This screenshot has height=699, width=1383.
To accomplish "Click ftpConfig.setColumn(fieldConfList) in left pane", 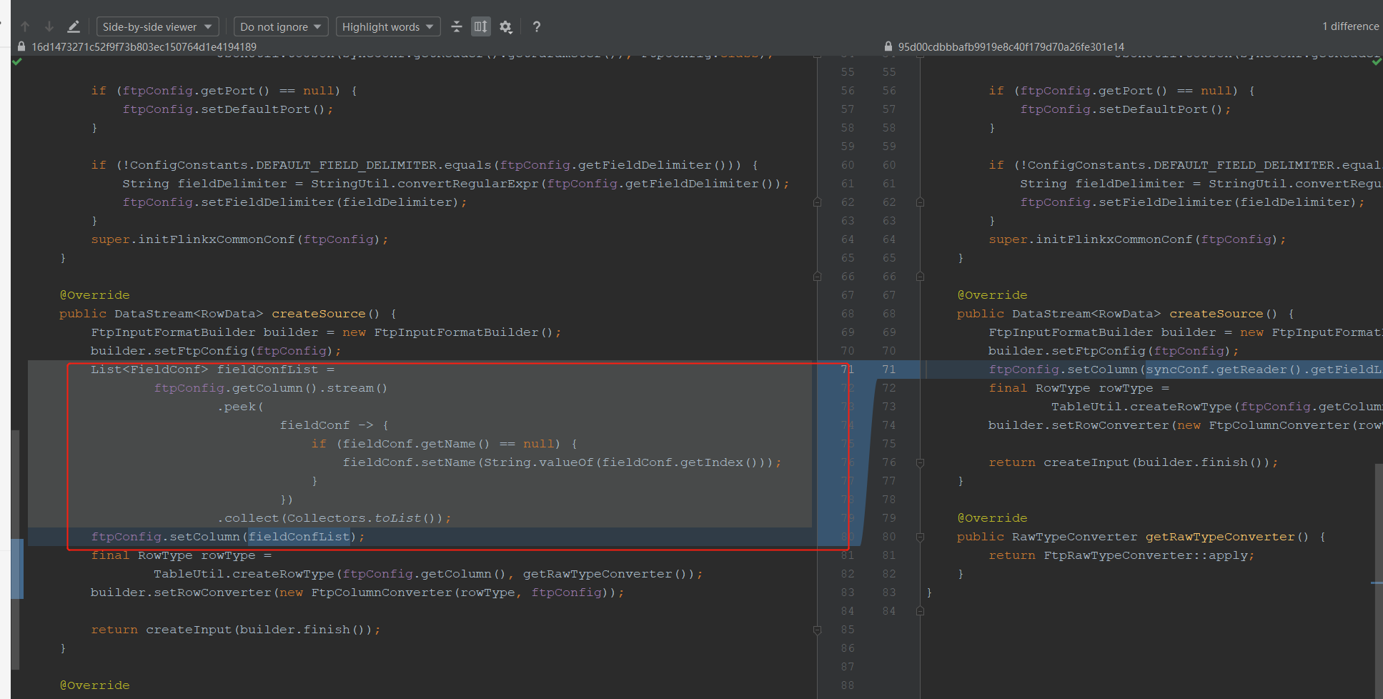I will (227, 537).
